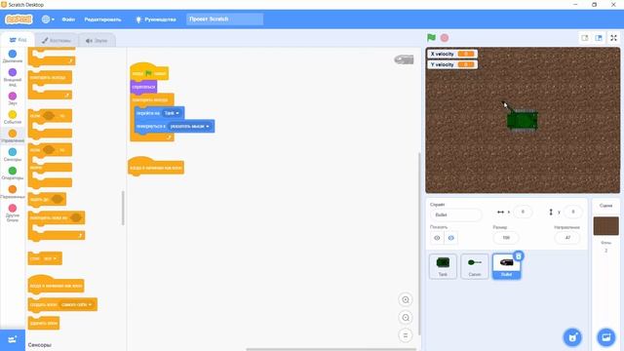This screenshot has height=351, width=624.
Task: Click the Y velocity variable monitor
Action: pyautogui.click(x=452, y=64)
